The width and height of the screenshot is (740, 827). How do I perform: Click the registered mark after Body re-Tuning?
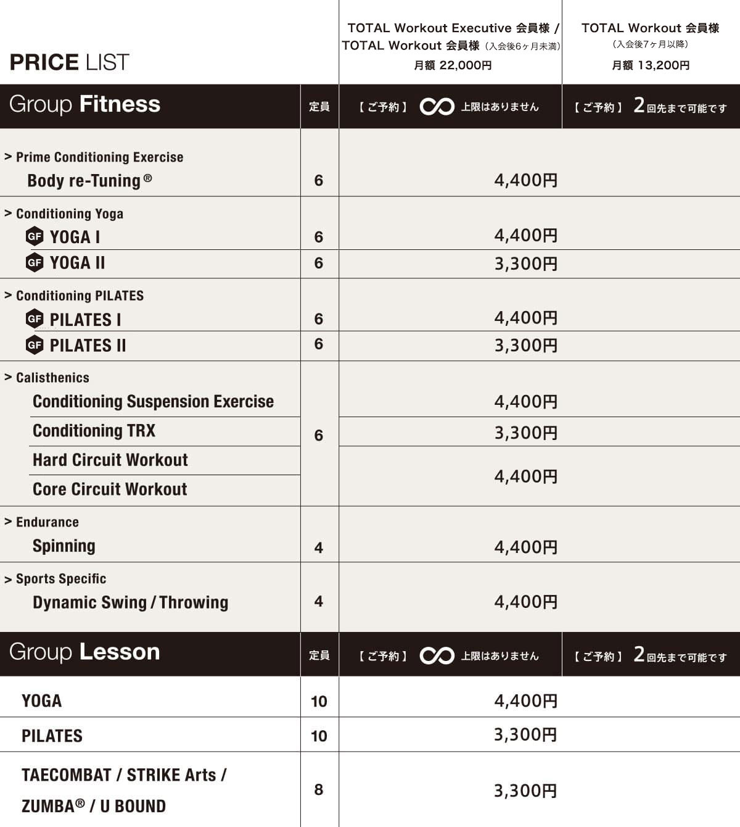point(148,178)
